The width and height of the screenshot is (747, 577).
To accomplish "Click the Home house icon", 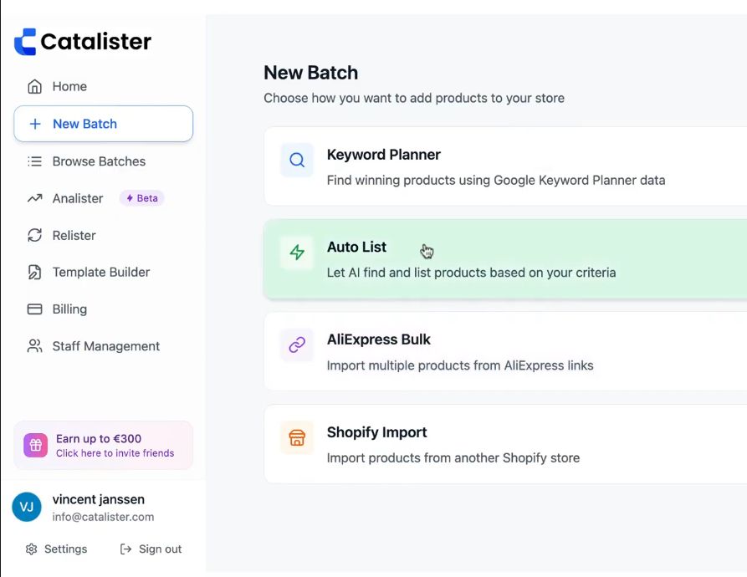I will [34, 87].
